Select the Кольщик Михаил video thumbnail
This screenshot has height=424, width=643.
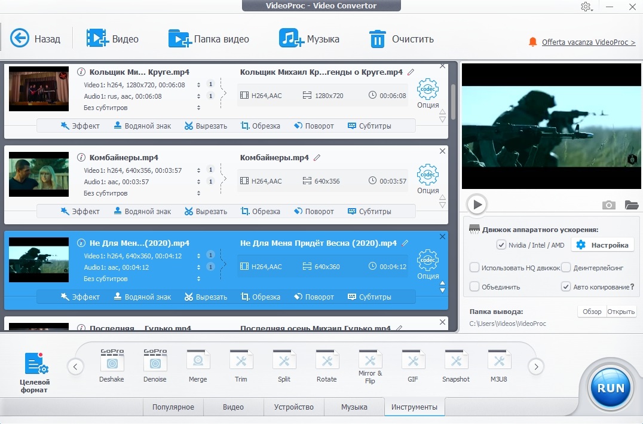[x=39, y=89]
